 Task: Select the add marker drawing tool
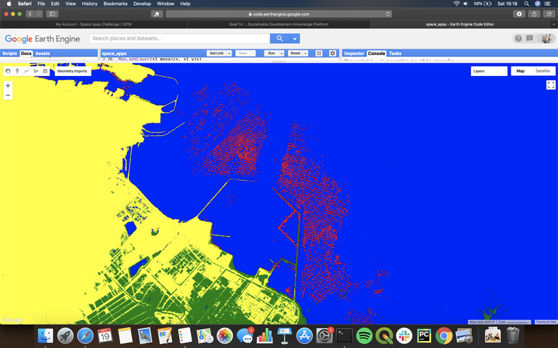coord(17,71)
